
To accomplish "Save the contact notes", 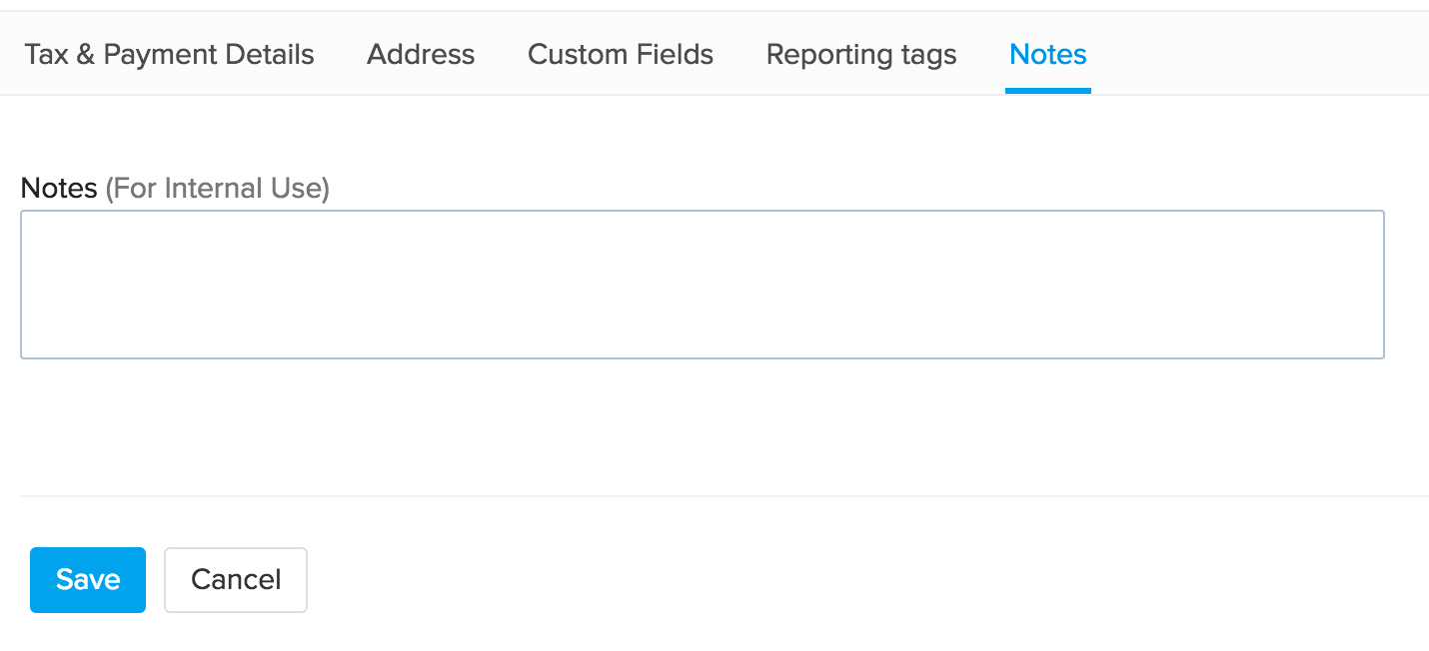I will click(x=88, y=580).
